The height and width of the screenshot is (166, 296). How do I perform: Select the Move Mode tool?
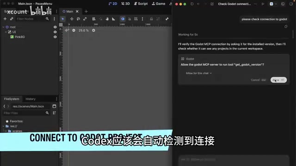coord(72,19)
